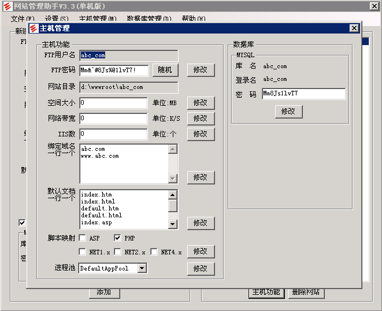The width and height of the screenshot is (382, 311).
Task: Click 修改 next to 空间大小
Action: click(x=201, y=103)
